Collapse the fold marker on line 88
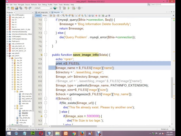The width and height of the screenshot is (181, 136). click(x=46, y=98)
